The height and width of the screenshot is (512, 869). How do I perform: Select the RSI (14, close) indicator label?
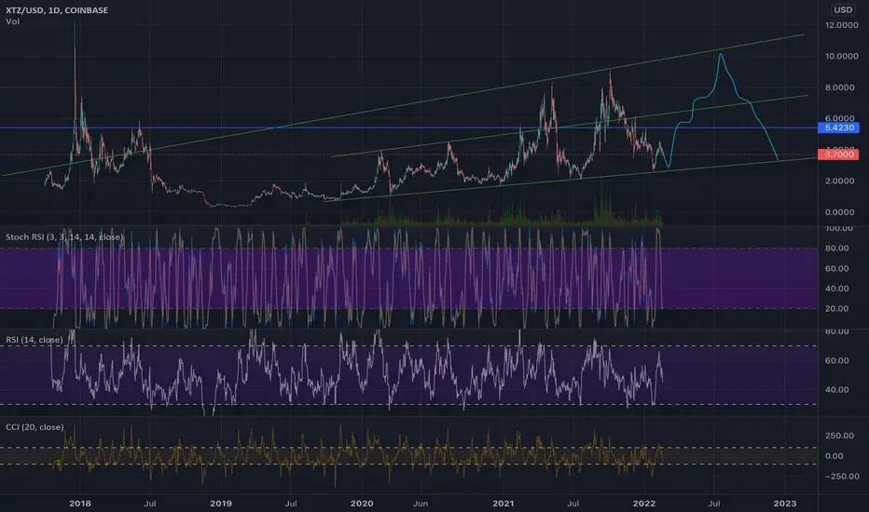[34, 340]
